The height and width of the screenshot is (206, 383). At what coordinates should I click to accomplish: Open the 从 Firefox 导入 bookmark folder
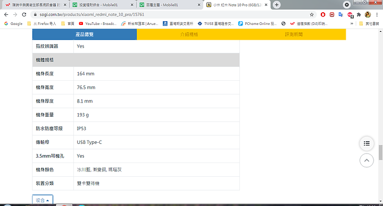click(x=41, y=24)
